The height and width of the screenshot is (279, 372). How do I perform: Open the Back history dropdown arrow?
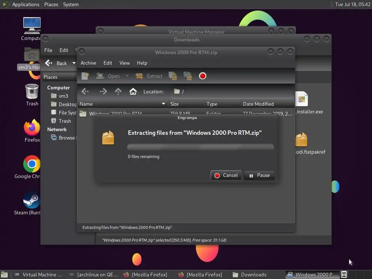tap(74, 63)
